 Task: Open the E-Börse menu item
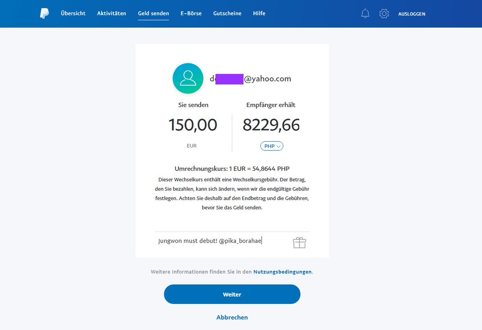coord(191,13)
